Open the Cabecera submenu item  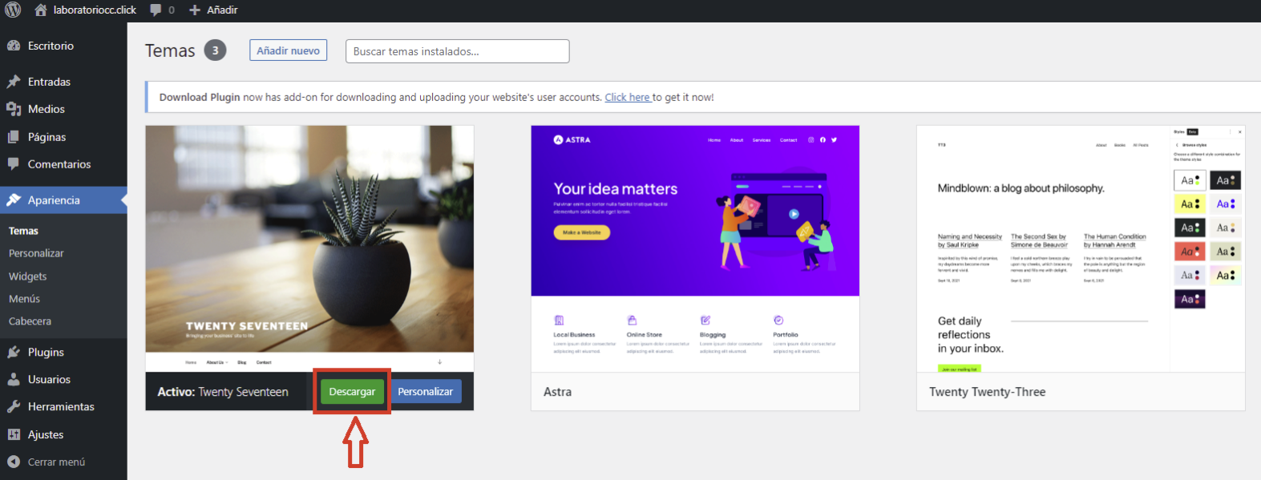(x=30, y=321)
